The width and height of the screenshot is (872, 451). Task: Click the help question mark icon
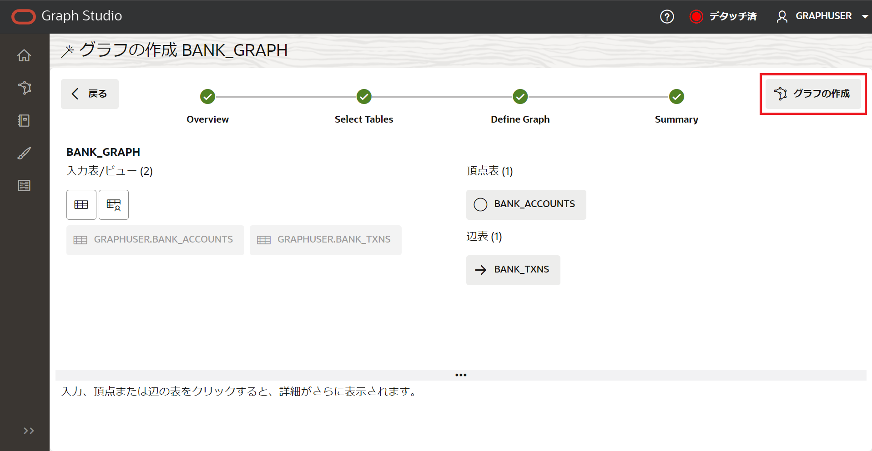click(666, 17)
